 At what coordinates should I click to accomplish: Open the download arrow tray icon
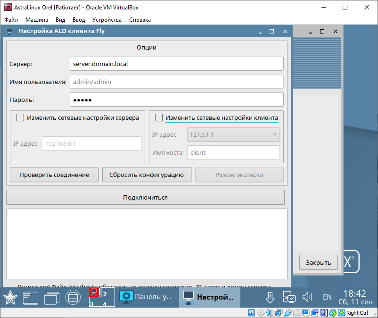click(x=270, y=298)
